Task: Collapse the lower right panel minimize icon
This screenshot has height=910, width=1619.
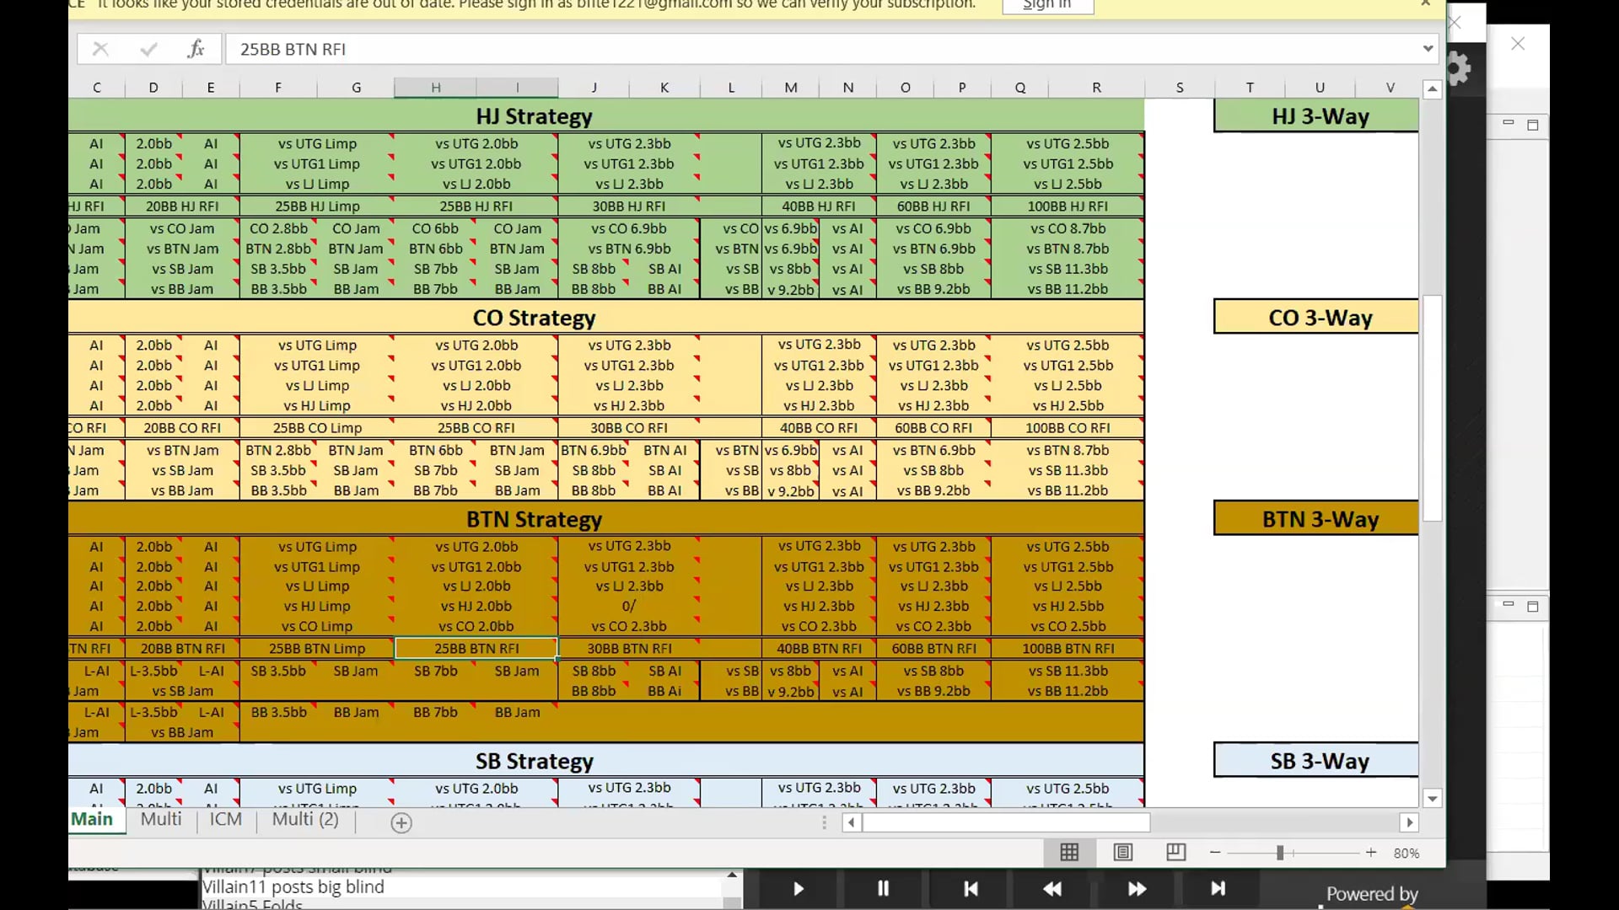Action: tap(1509, 605)
